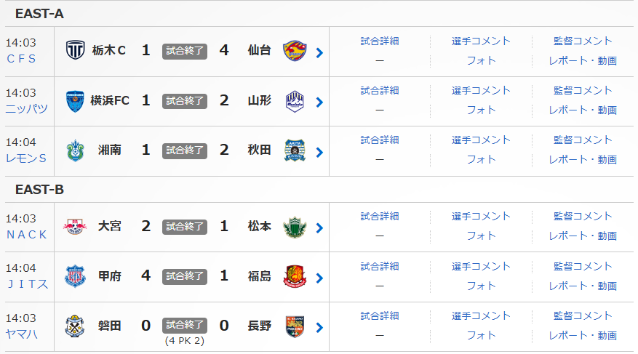Open フォト for Yokohama FC vs Yamagata
638x354 pixels.
click(481, 110)
